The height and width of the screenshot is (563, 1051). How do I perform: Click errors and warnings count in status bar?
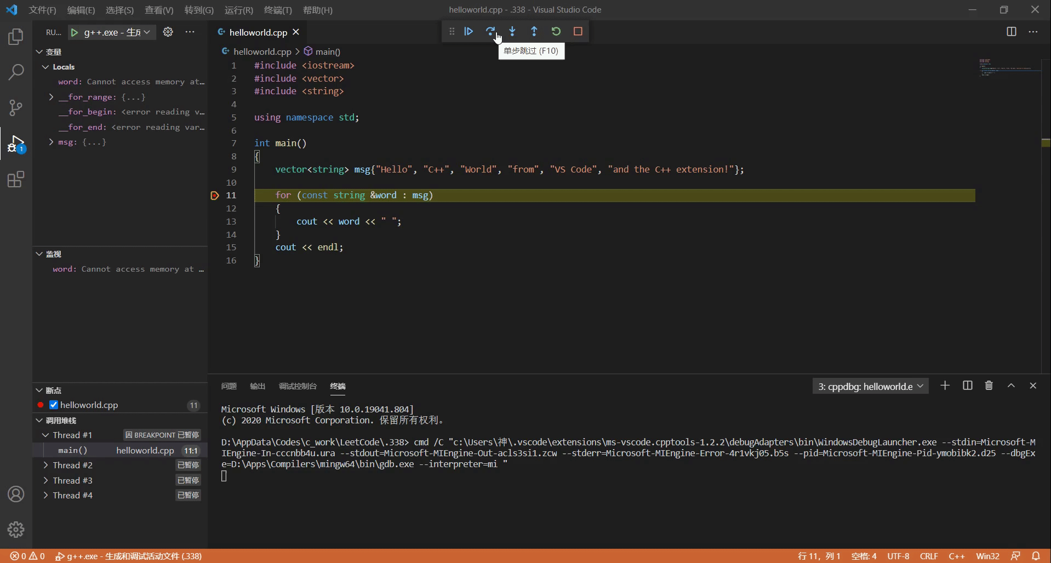27,556
